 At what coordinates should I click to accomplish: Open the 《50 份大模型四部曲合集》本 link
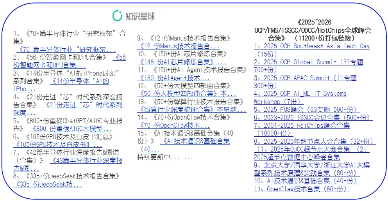(187, 94)
